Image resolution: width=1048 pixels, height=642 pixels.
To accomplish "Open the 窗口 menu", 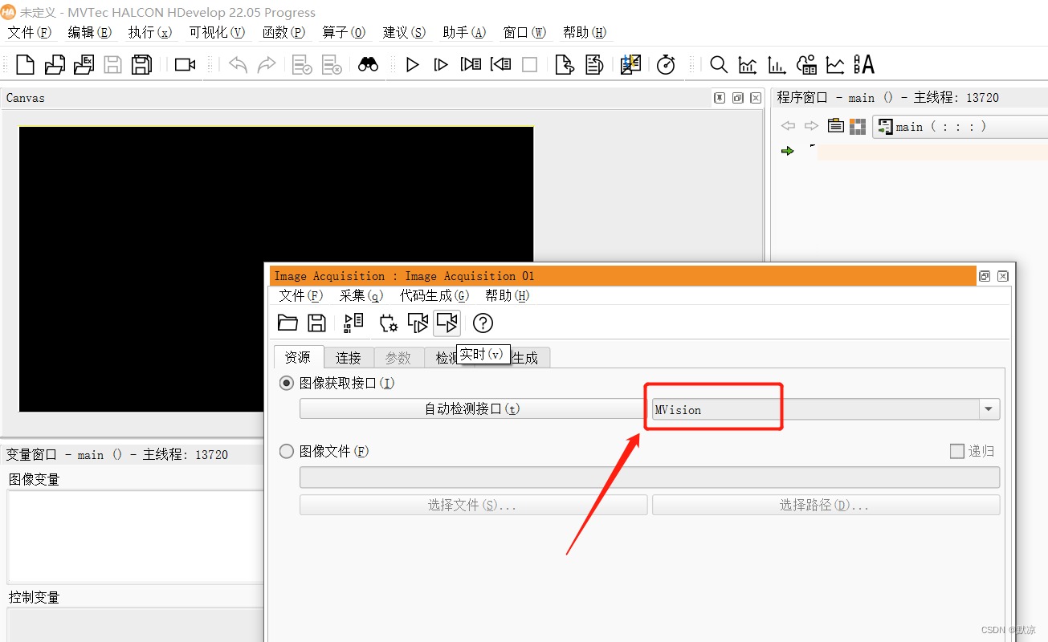I will click(524, 32).
